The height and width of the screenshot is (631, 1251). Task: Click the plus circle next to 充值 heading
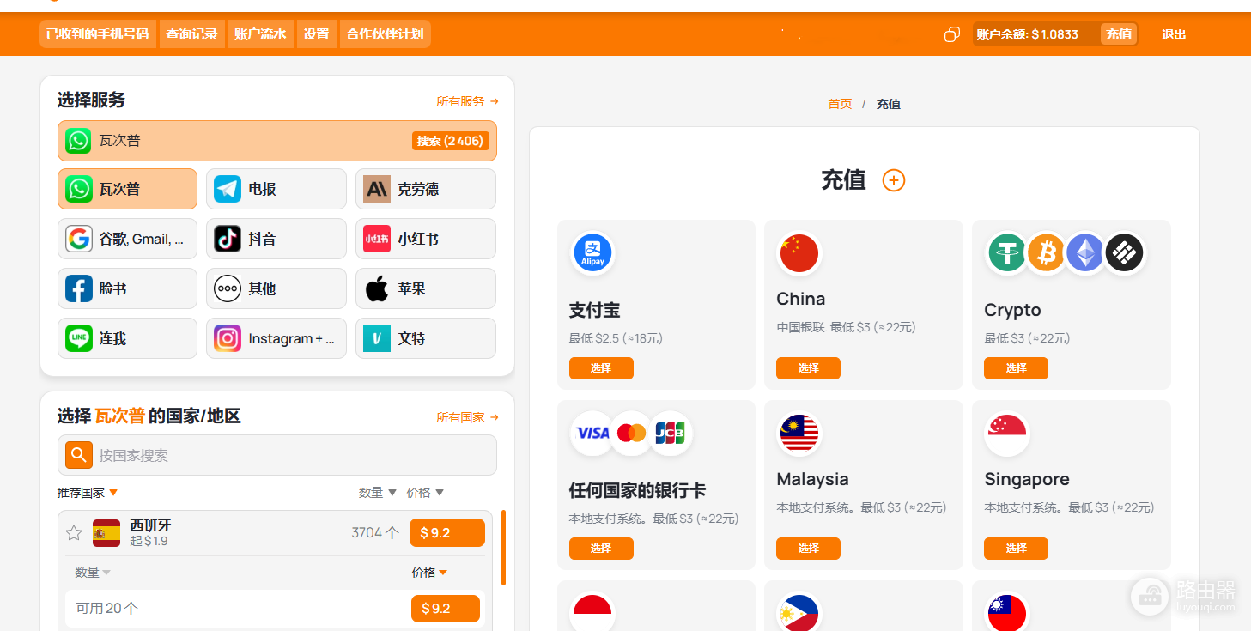tap(894, 180)
